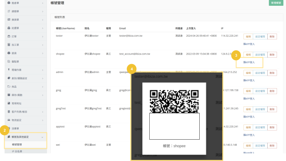Click APP登入 link for admin account
Viewport: 286px width, 161px height.
click(x=249, y=80)
